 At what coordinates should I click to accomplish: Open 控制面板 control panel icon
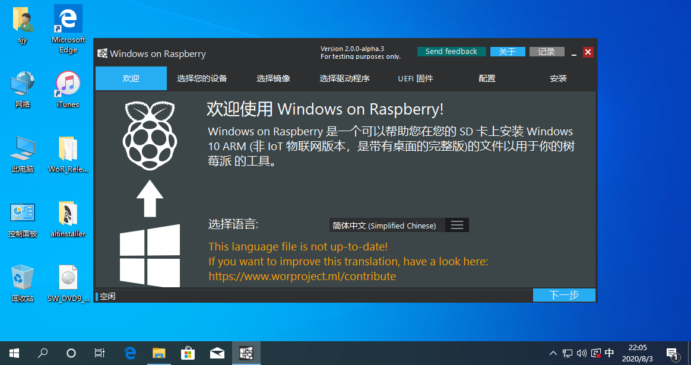(23, 220)
